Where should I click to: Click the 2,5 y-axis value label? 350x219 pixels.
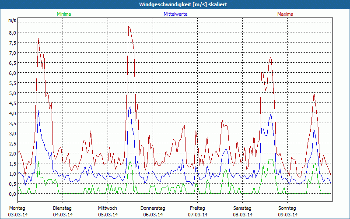tap(12, 143)
